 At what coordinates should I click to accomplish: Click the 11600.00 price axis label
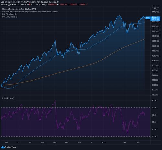click(156, 46)
